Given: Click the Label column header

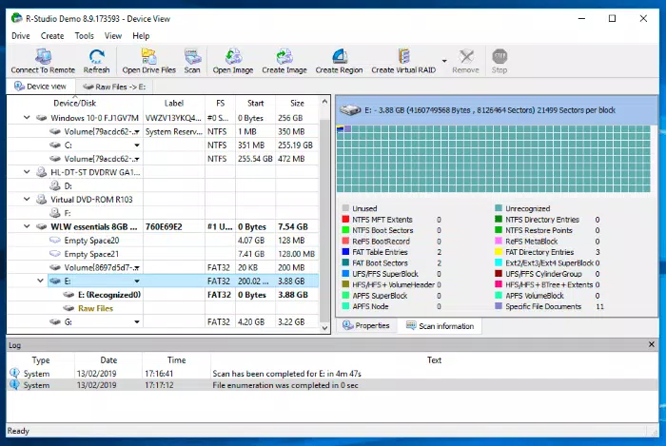Looking at the screenshot, I should point(174,103).
